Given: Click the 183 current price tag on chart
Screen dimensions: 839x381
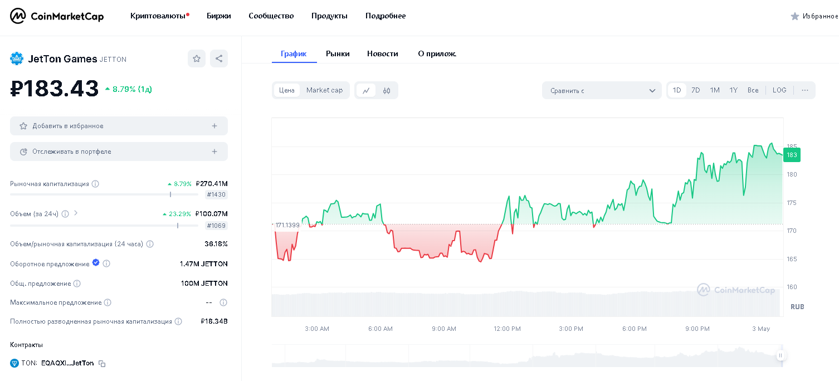Looking at the screenshot, I should (x=792, y=155).
